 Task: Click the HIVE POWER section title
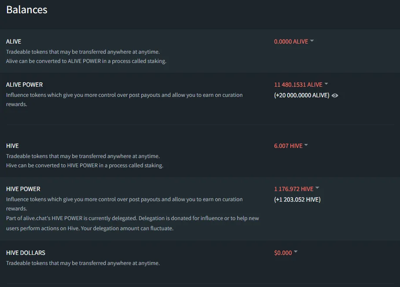[x=23, y=189]
